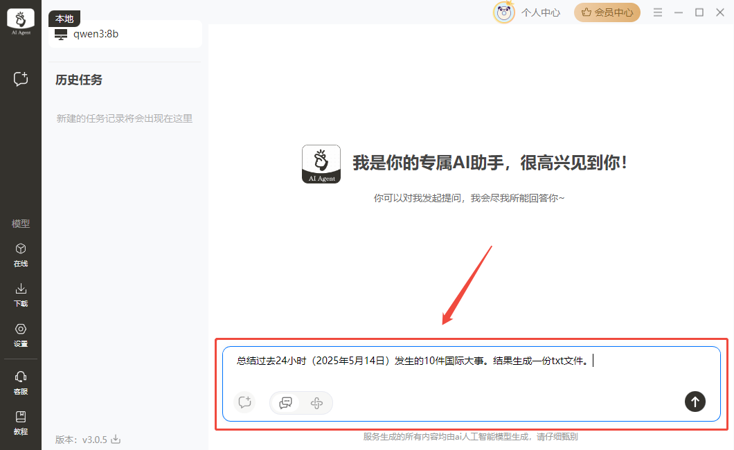Screen dimensions: 734x450
Task: Switch to agent mode toggle in input box
Action: point(316,402)
